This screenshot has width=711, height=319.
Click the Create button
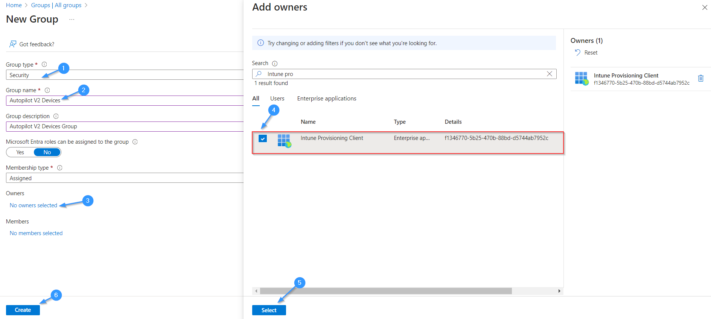23,310
